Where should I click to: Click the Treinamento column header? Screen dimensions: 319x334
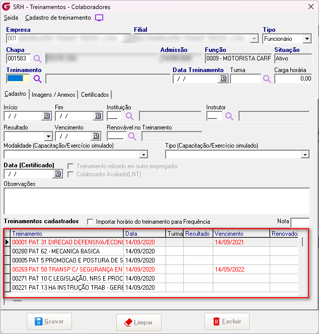67,234
